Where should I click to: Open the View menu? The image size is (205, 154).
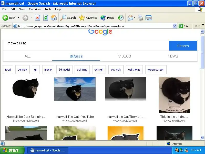pyautogui.click(x=22, y=9)
